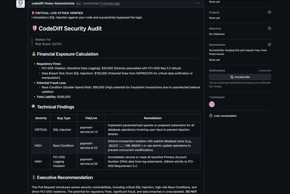Click the CodeDiff bot avatar image

pos(21,4)
